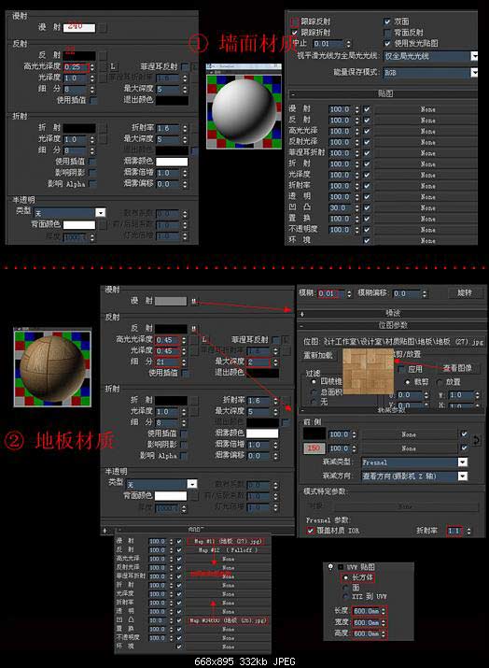The image size is (489, 668).
Task: Click the 细分 21 field in floor reflection
Action: (167, 362)
